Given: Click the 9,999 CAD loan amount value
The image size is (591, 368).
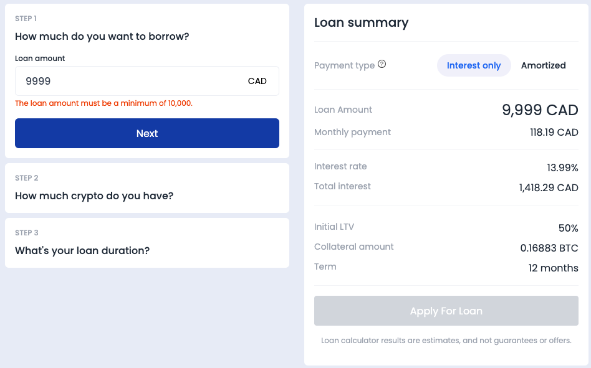Looking at the screenshot, I should (540, 110).
